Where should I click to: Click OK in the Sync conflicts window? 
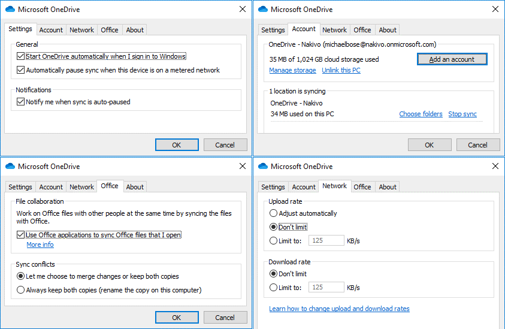(x=177, y=318)
